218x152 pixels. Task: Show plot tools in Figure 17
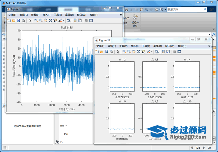coord(179,52)
